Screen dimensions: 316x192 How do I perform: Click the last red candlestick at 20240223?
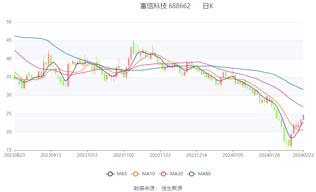pos(303,117)
